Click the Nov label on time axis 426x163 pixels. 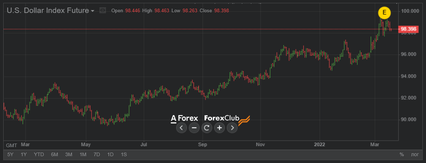[260, 145]
